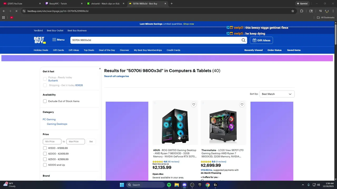The width and height of the screenshot is (337, 189).
Task: Show hidden system tray icons
Action: click(303, 185)
